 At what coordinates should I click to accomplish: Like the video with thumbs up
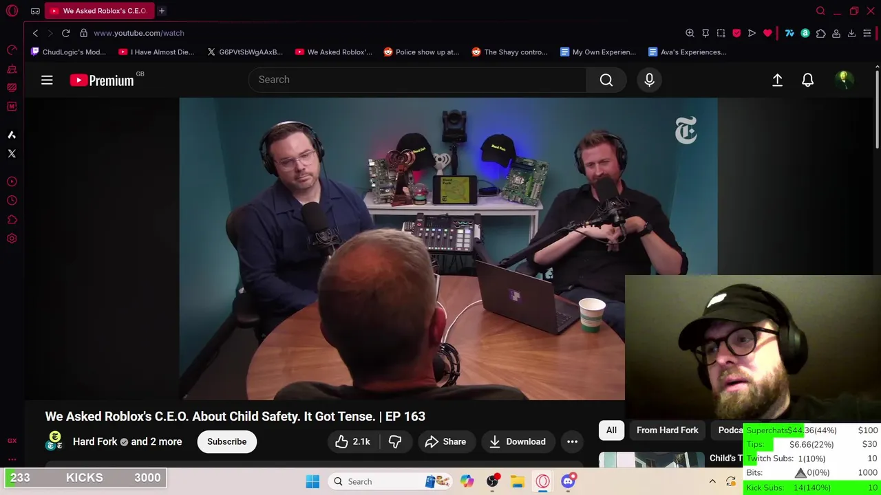pyautogui.click(x=352, y=442)
